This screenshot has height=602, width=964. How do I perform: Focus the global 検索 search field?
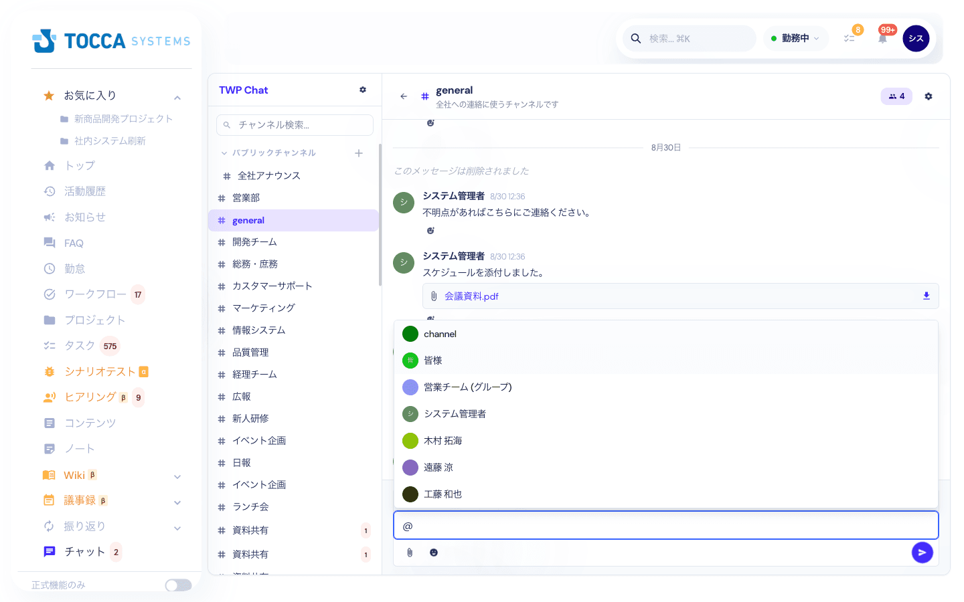pyautogui.click(x=690, y=39)
